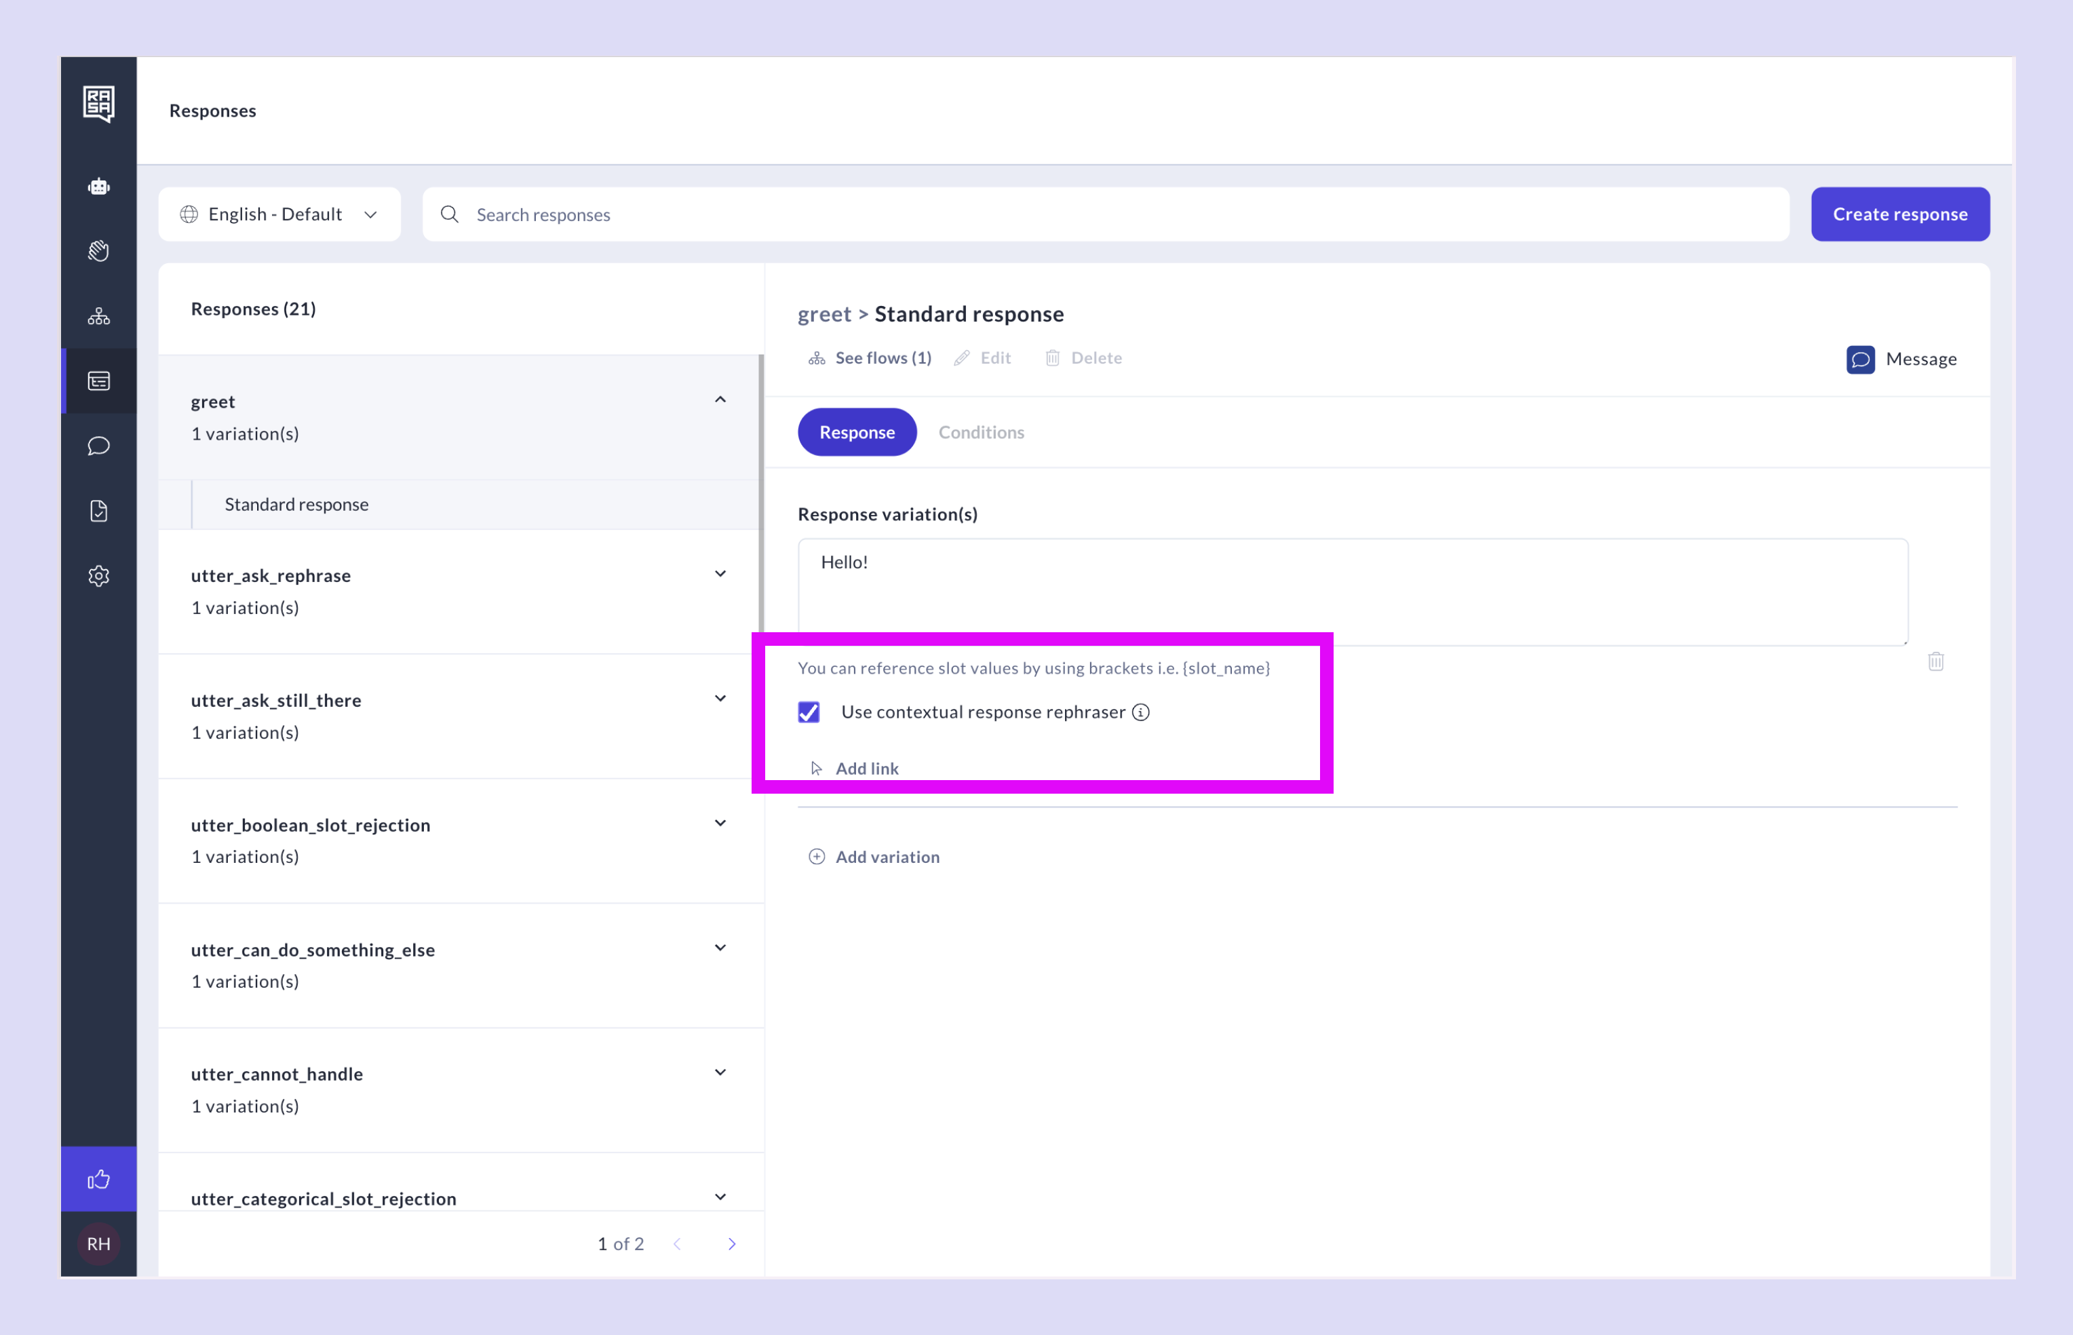The image size is (2073, 1335).
Task: Click the thumbs-up feedback icon
Action: [x=99, y=1178]
